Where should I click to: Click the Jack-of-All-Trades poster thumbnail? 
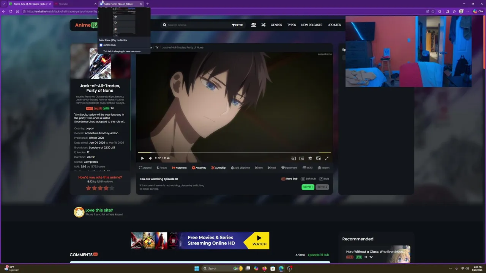pos(100,63)
